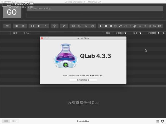Add a Reset cue with curved back arrow
166x124 pixels.
121,26
